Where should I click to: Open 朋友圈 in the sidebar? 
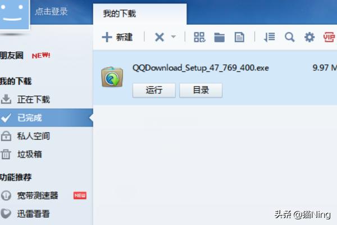(x=12, y=56)
